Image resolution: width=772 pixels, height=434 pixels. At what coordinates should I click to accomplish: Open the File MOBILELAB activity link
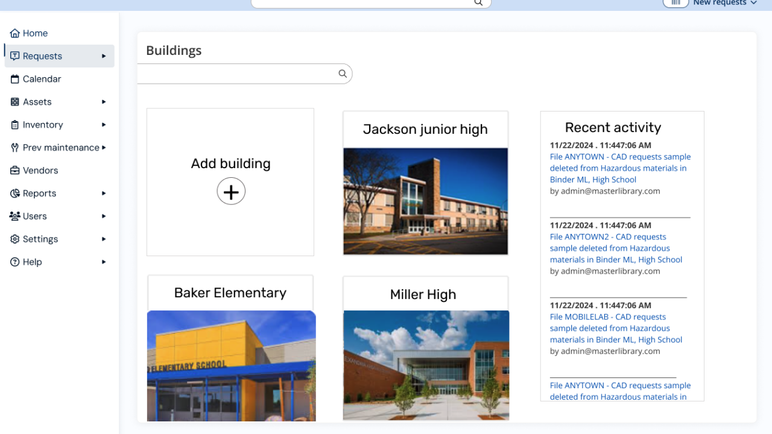616,329
